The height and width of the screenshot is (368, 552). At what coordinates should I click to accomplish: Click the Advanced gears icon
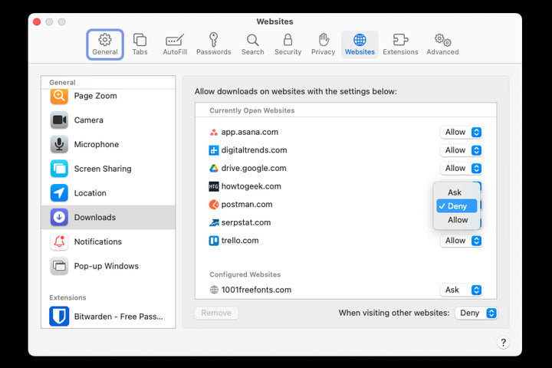[x=443, y=40]
